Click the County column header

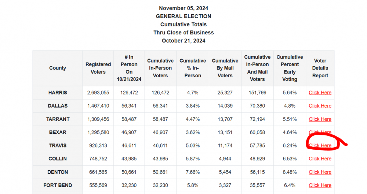58,68
